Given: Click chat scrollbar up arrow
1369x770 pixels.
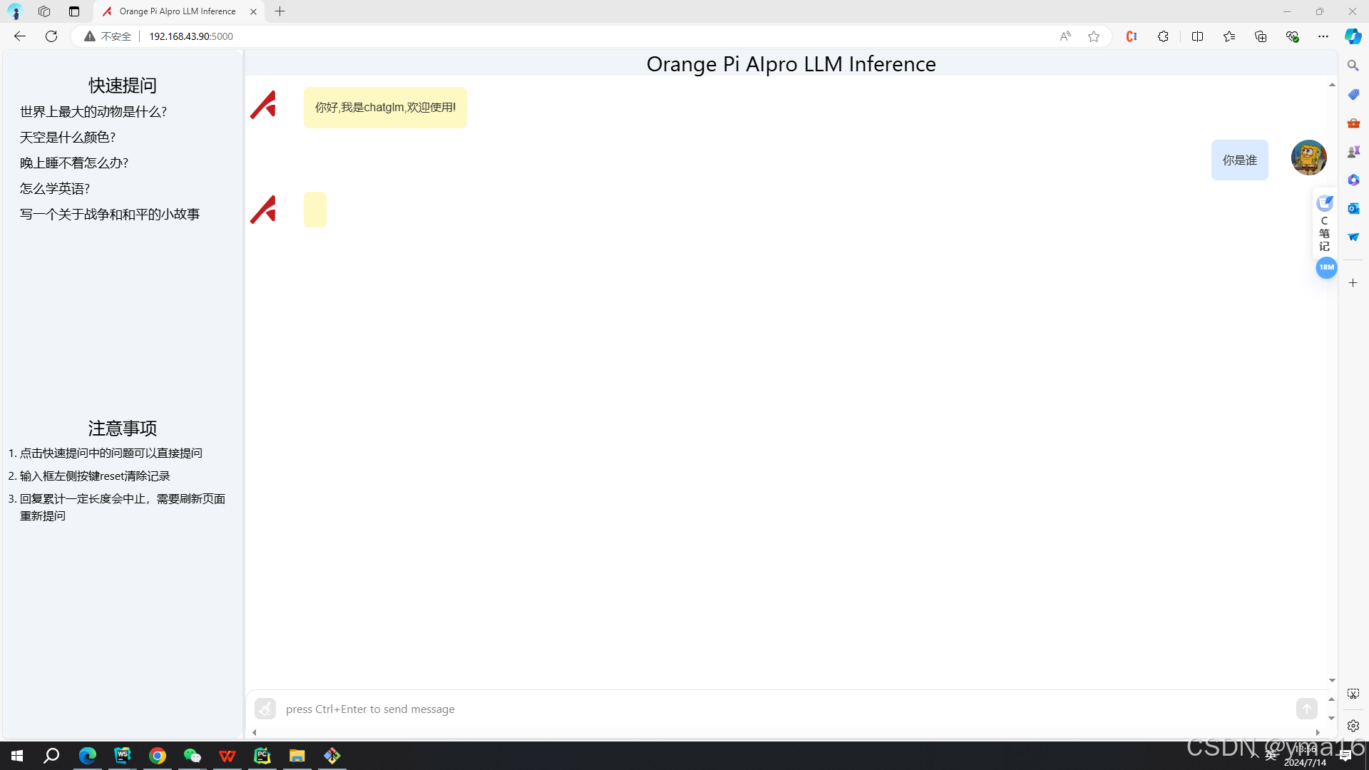Looking at the screenshot, I should 1331,85.
